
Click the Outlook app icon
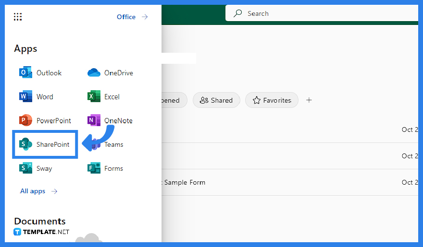pyautogui.click(x=25, y=72)
